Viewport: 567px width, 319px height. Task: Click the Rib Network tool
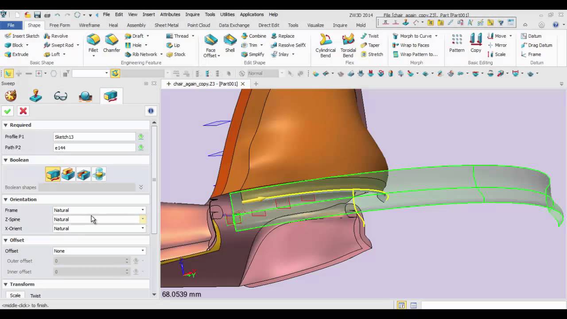click(141, 54)
